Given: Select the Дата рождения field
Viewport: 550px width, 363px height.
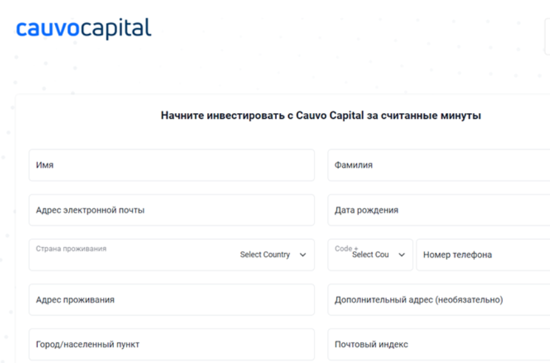Looking at the screenshot, I should (x=439, y=210).
